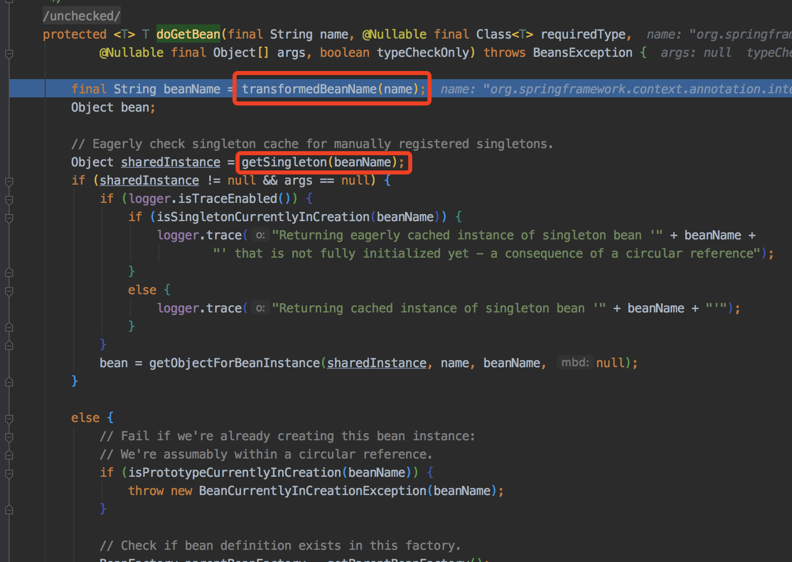Click BeanCurrentlyInCreationException constructor
Viewport: 792px width, 562px height.
pos(313,490)
